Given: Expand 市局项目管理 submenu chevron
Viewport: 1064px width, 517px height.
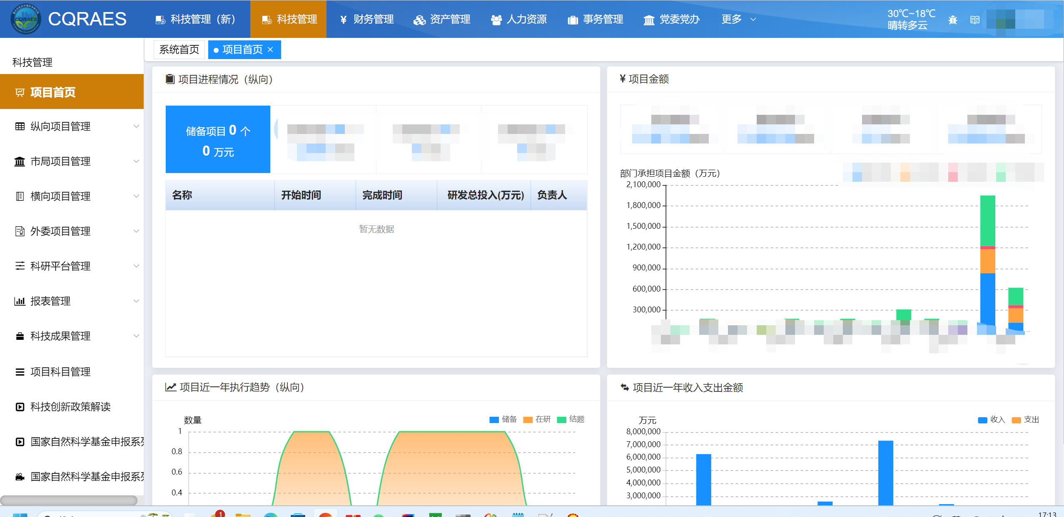Looking at the screenshot, I should pyautogui.click(x=136, y=161).
